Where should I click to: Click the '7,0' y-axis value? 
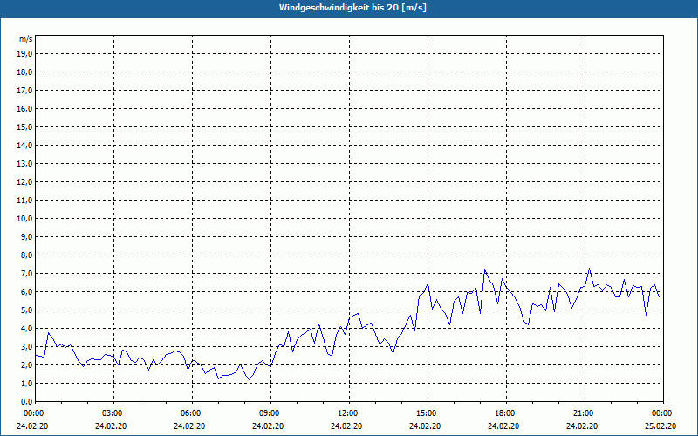click(x=27, y=274)
